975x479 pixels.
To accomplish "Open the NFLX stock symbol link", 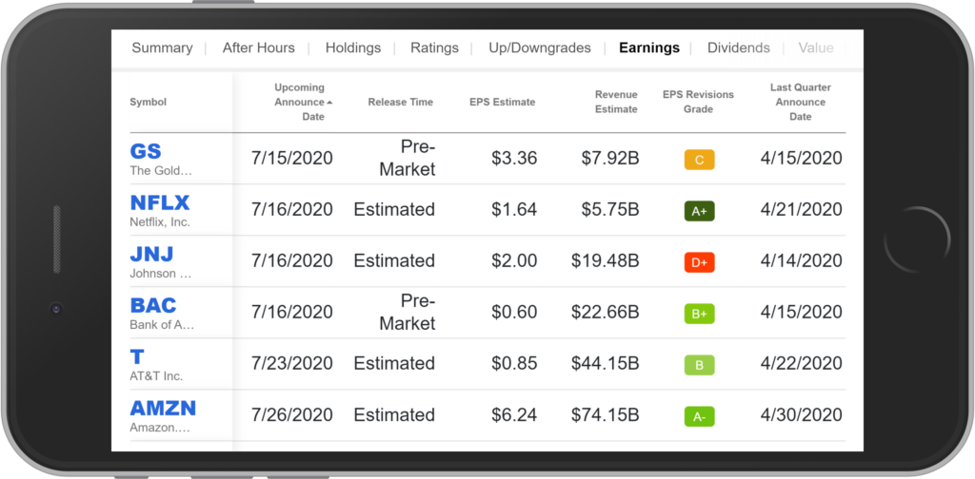I will [x=160, y=202].
